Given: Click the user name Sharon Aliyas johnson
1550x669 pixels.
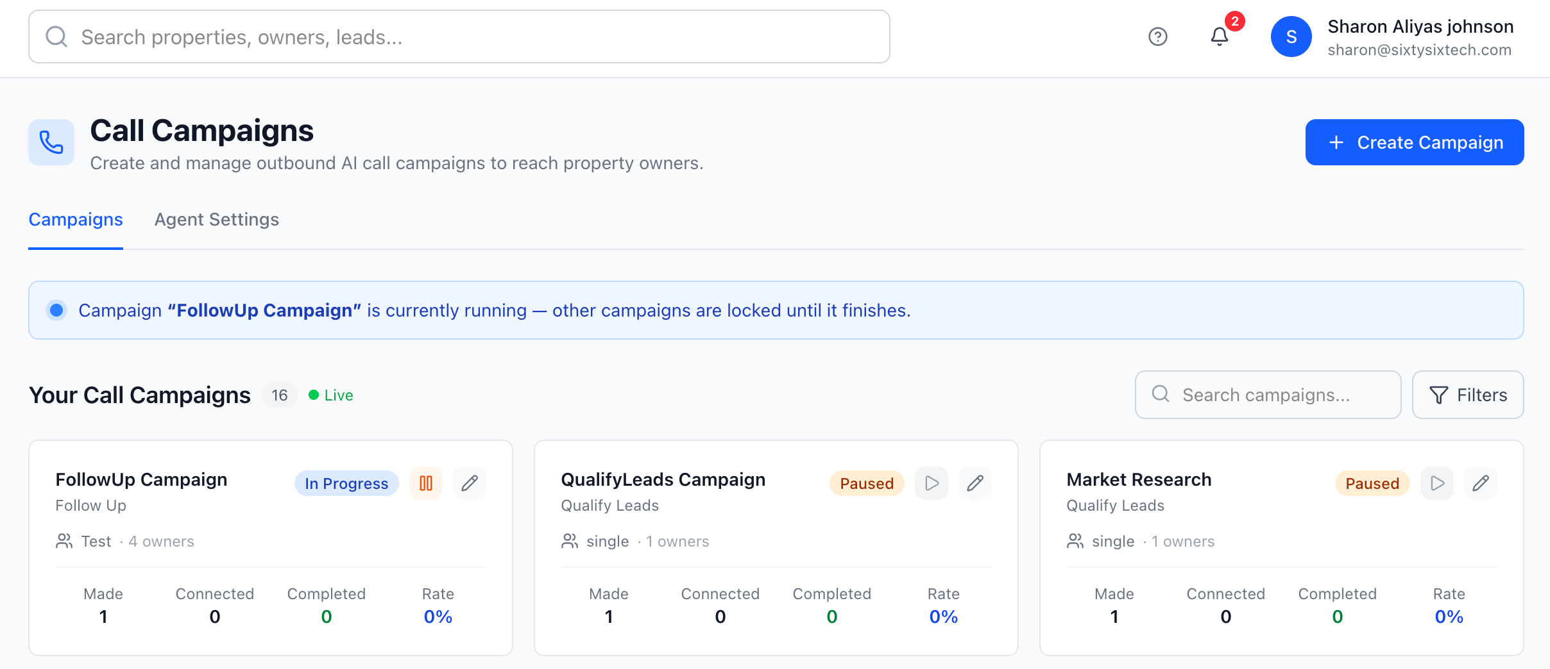Looking at the screenshot, I should [1420, 26].
